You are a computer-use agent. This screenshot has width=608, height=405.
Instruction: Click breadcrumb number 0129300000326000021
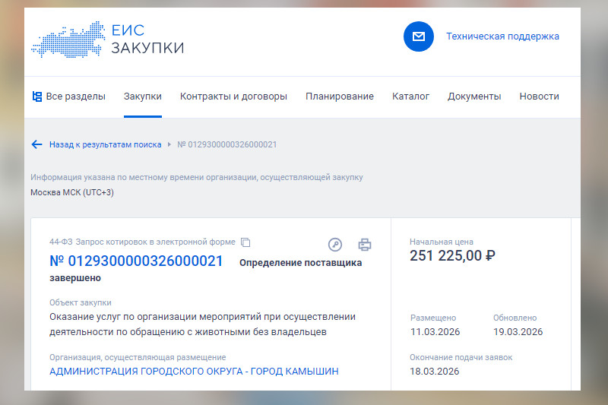[x=226, y=144]
